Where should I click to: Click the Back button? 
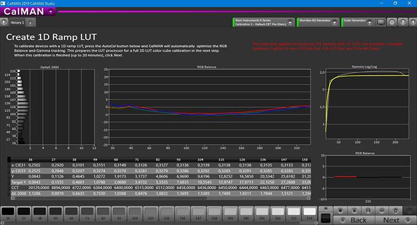354,220
